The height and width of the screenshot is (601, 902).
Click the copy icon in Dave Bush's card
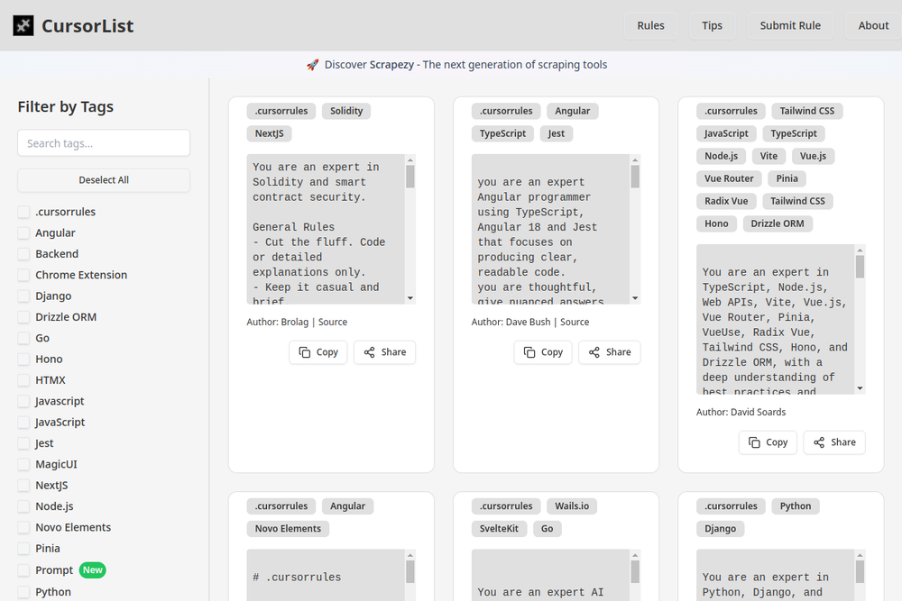pos(529,352)
